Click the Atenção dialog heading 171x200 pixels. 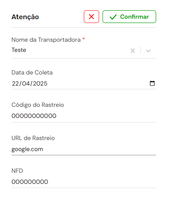coord(25,17)
